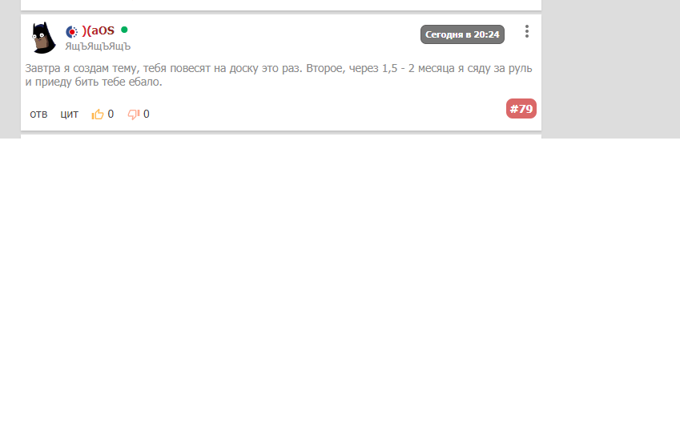Open post permalink #79
Viewport: 680px width, 446px height.
point(521,108)
